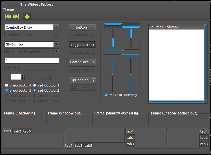The height and width of the screenshot is (155, 211).
Task: Select tab2 in right-tabbed notebook
Action: 204,138
